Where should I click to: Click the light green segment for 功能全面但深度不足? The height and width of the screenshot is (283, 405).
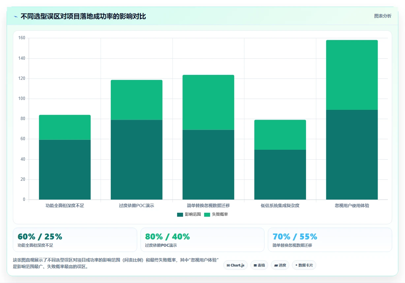pos(65,127)
